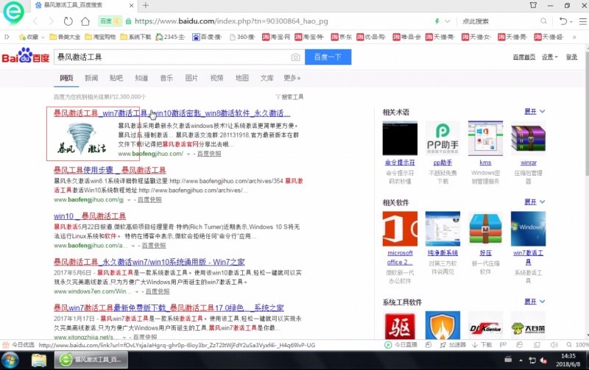Expand the bookmarks overflow chevron
Image resolution: width=589 pixels, height=370 pixels.
pyautogui.click(x=574, y=37)
